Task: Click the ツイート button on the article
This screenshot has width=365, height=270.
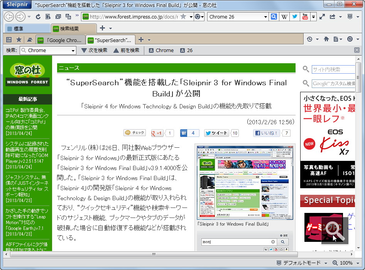Action: tap(216, 133)
